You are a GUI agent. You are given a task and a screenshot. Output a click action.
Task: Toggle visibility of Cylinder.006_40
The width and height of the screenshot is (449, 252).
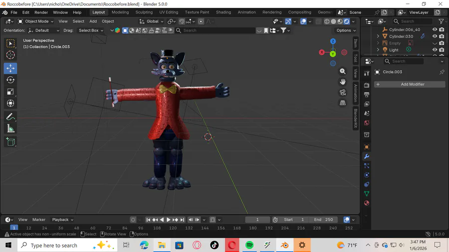pos(435,29)
